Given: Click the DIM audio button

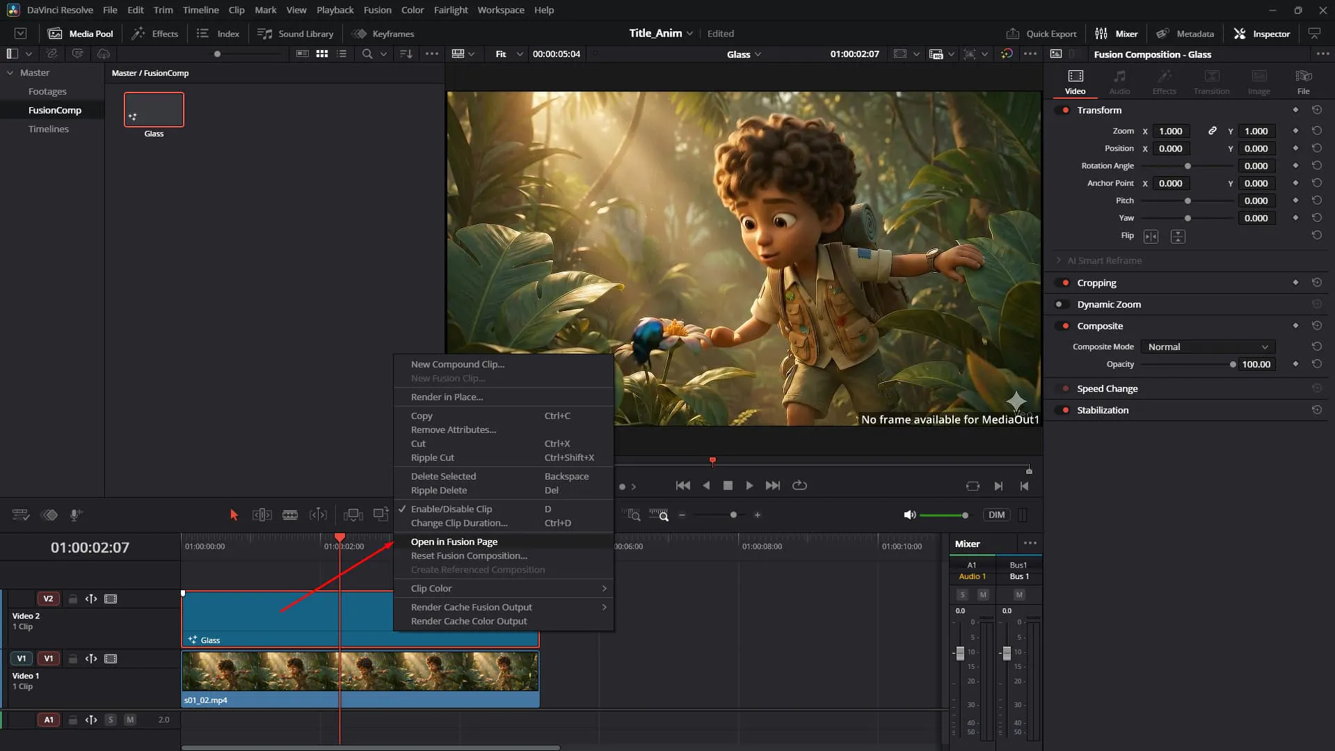Looking at the screenshot, I should point(996,515).
